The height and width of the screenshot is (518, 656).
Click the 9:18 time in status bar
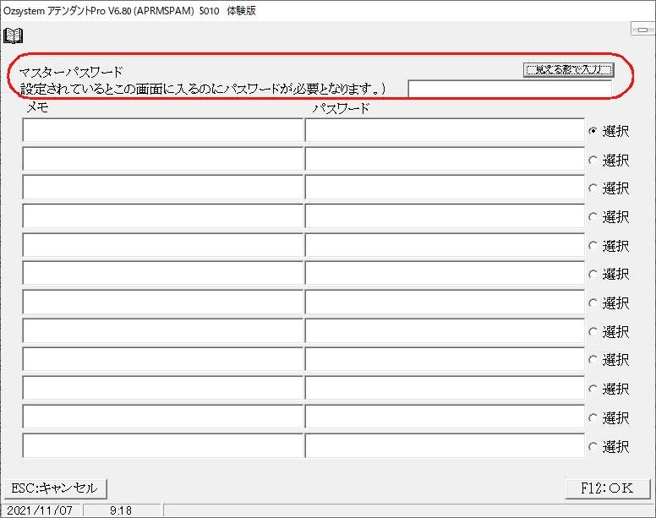point(121,510)
